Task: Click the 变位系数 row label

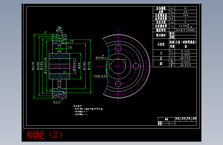Action: pyautogui.click(x=161, y=22)
